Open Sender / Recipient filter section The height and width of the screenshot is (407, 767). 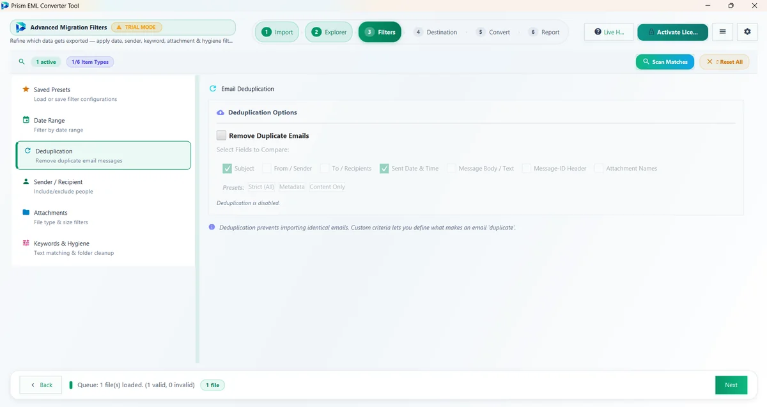tap(104, 186)
